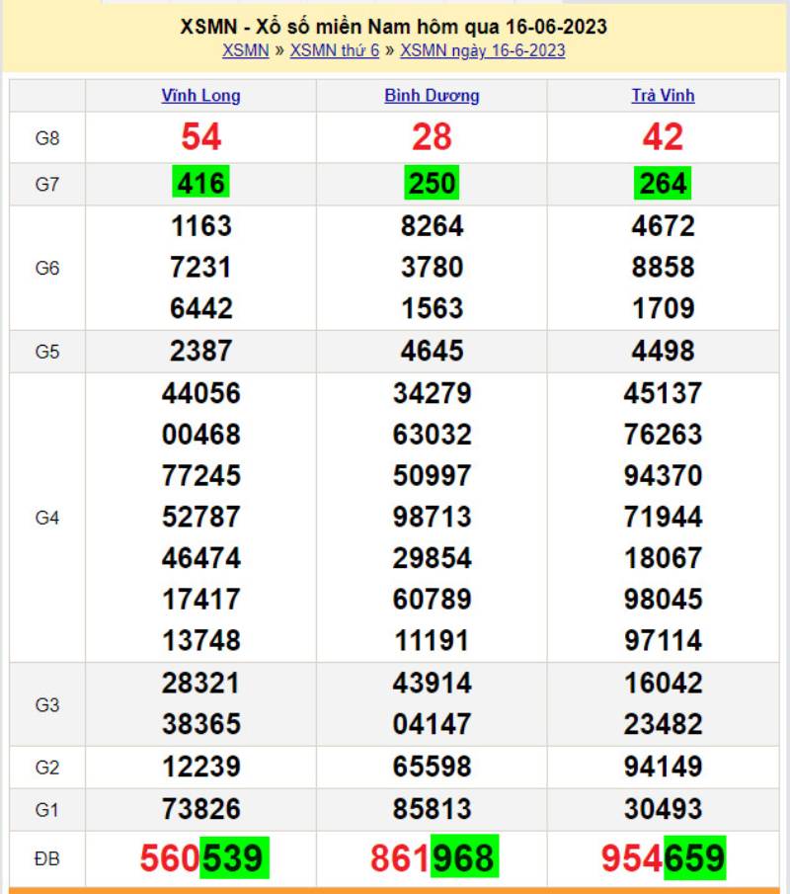Select the ĐB row label

[x=47, y=859]
